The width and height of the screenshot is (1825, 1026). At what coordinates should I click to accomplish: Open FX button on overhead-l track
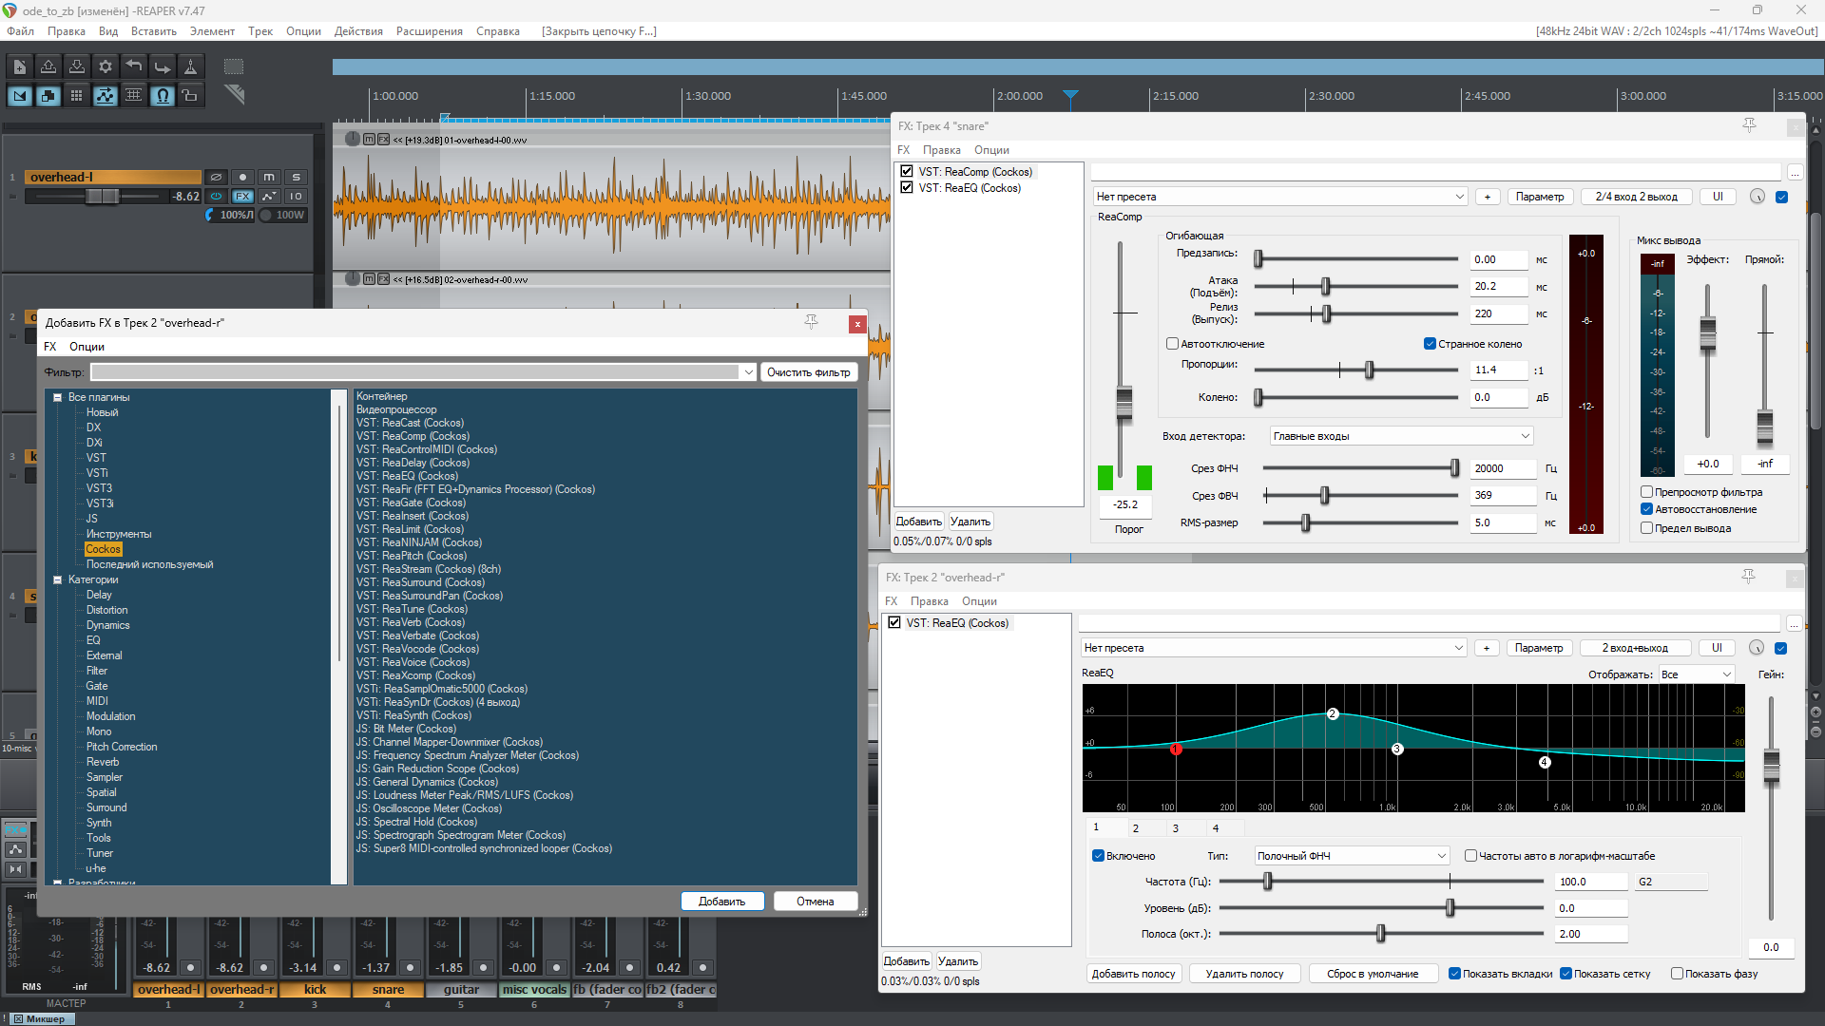click(243, 197)
